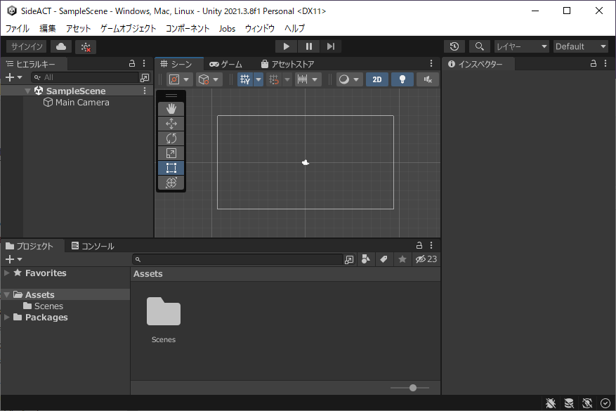Image resolution: width=616 pixels, height=411 pixels.
Task: Open snap increment settings dropdown
Action: [308, 79]
